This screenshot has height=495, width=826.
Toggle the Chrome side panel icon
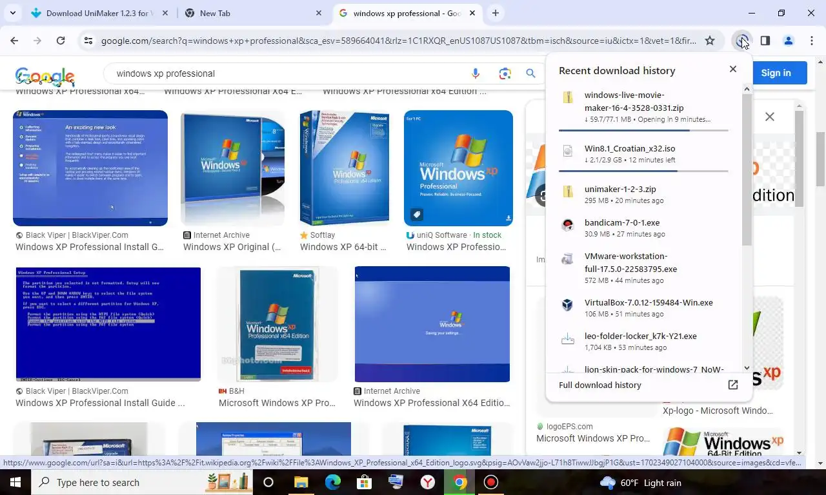765,41
